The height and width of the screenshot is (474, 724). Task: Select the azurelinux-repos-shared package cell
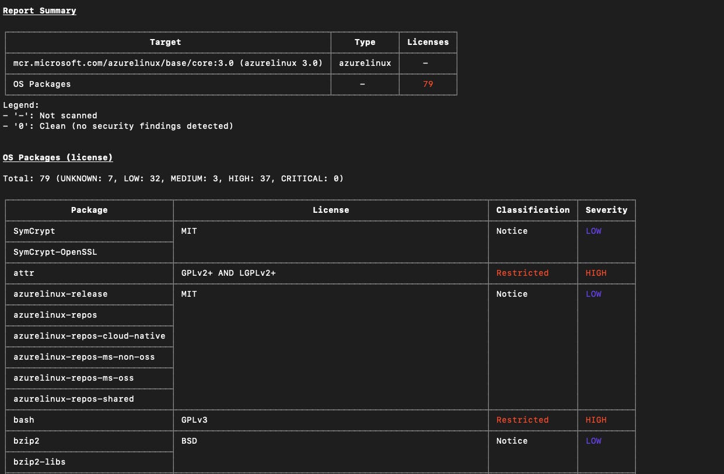pyautogui.click(x=89, y=399)
